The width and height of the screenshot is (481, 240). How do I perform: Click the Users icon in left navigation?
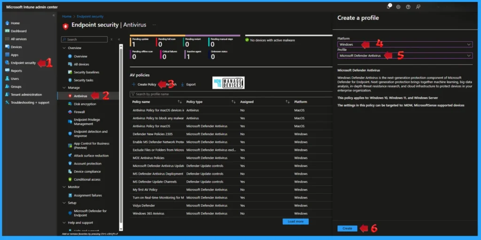[x=8, y=78]
